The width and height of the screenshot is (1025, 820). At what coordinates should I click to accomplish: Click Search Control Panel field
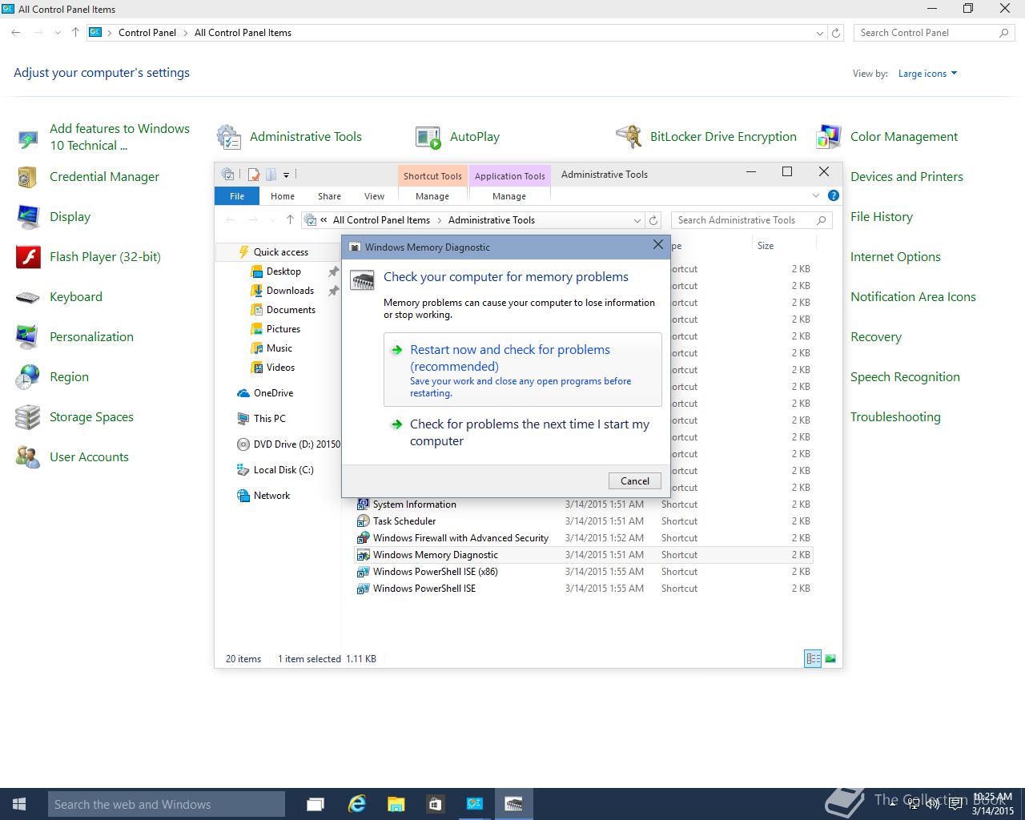[934, 33]
